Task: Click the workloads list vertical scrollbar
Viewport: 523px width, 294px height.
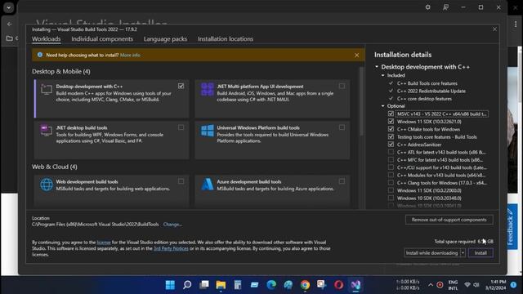Action: coord(361,101)
